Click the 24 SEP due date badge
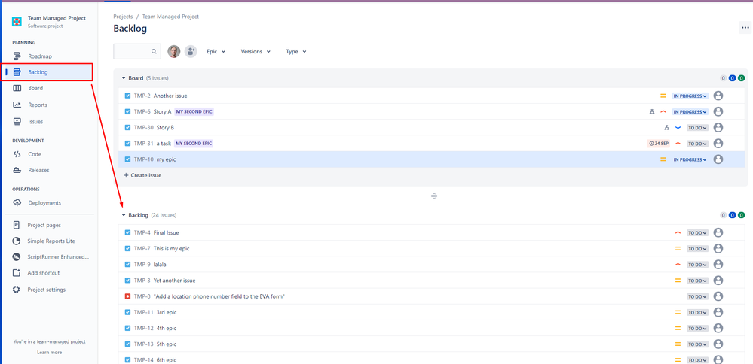Image resolution: width=753 pixels, height=364 pixels. pyautogui.click(x=658, y=143)
